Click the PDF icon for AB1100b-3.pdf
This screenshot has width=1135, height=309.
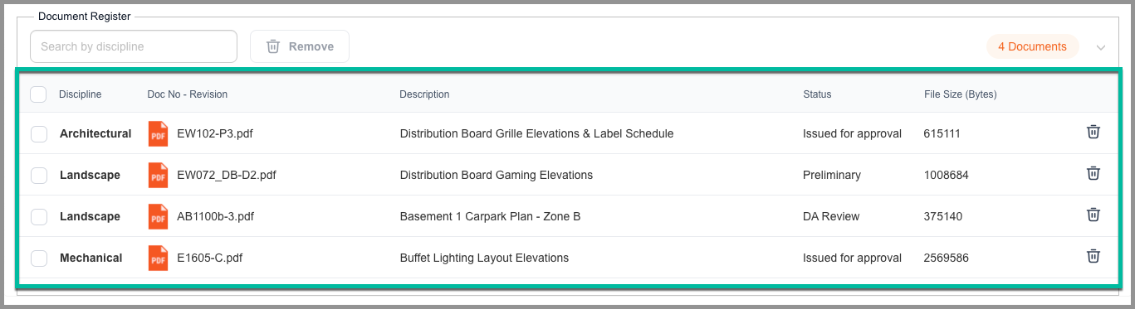coord(158,216)
